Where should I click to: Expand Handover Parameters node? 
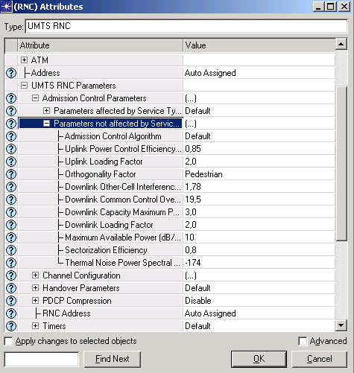[35, 288]
